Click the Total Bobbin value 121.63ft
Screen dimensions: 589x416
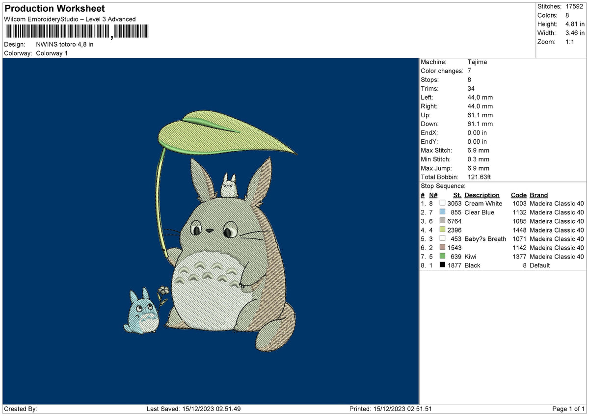click(479, 177)
